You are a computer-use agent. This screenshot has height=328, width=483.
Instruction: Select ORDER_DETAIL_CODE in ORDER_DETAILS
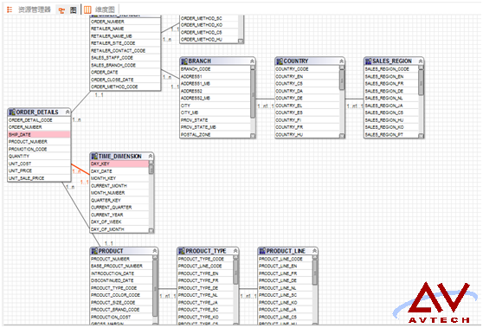point(39,120)
